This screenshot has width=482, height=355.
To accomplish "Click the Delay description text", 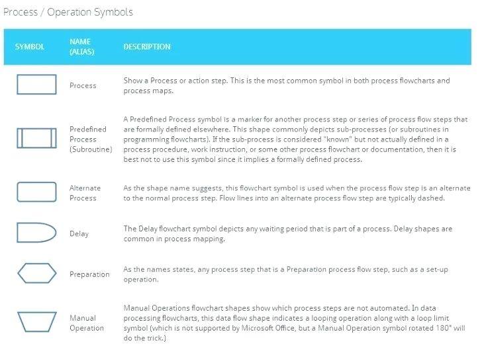I will click(x=287, y=233).
